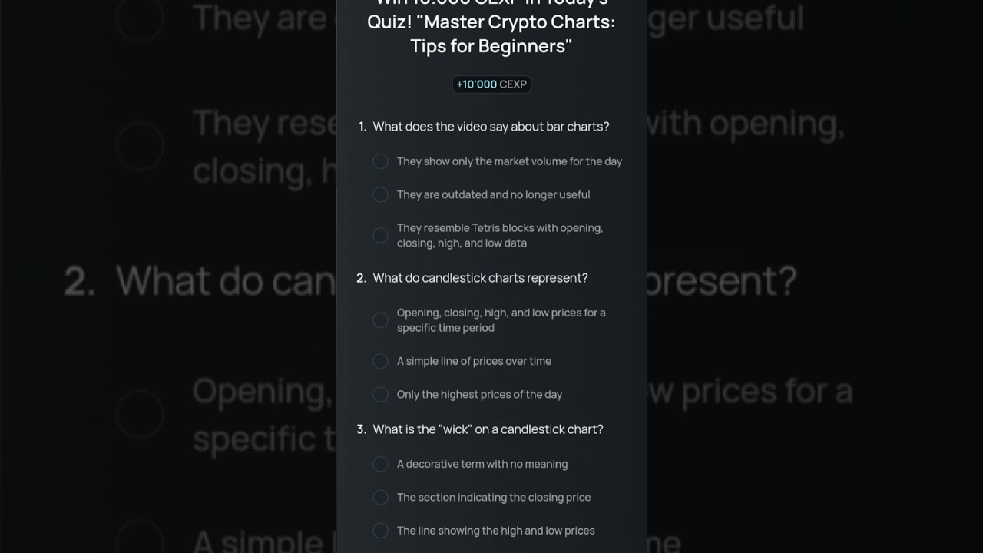Click question 3 heading about the "wick"
Screen dimensions: 983x553
pyautogui.click(x=480, y=429)
